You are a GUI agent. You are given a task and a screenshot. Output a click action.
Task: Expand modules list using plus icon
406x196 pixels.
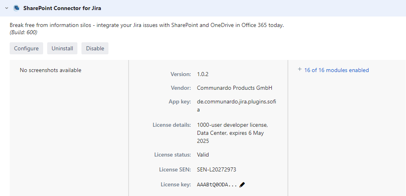[x=300, y=70]
